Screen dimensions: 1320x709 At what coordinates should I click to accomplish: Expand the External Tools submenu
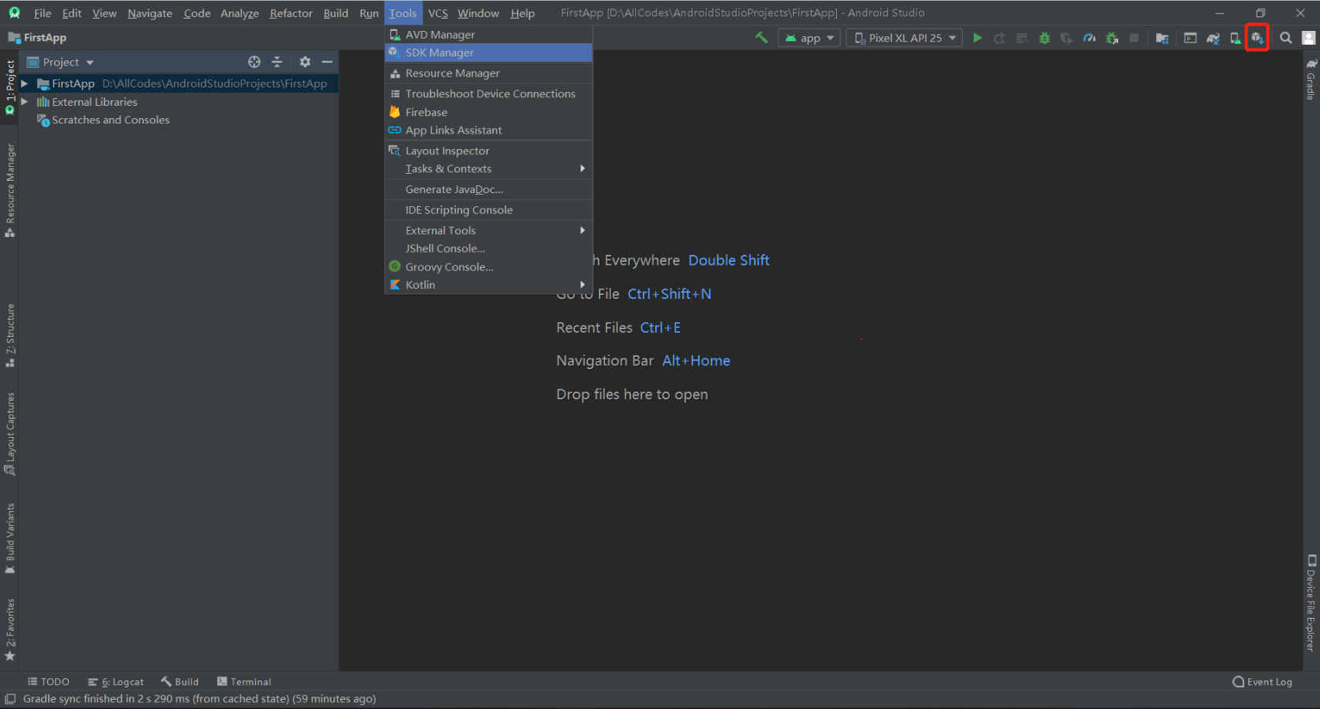(488, 231)
